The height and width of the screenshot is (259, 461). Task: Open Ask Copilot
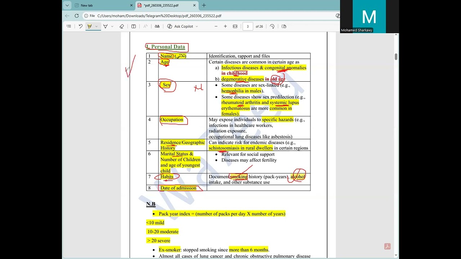[x=180, y=26]
